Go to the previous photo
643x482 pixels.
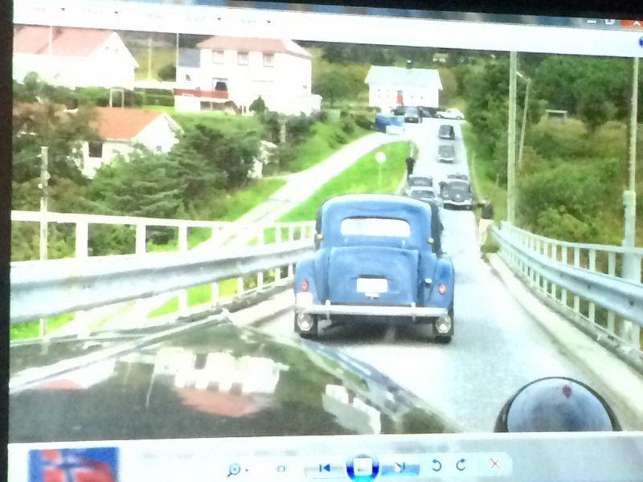pyautogui.click(x=325, y=468)
